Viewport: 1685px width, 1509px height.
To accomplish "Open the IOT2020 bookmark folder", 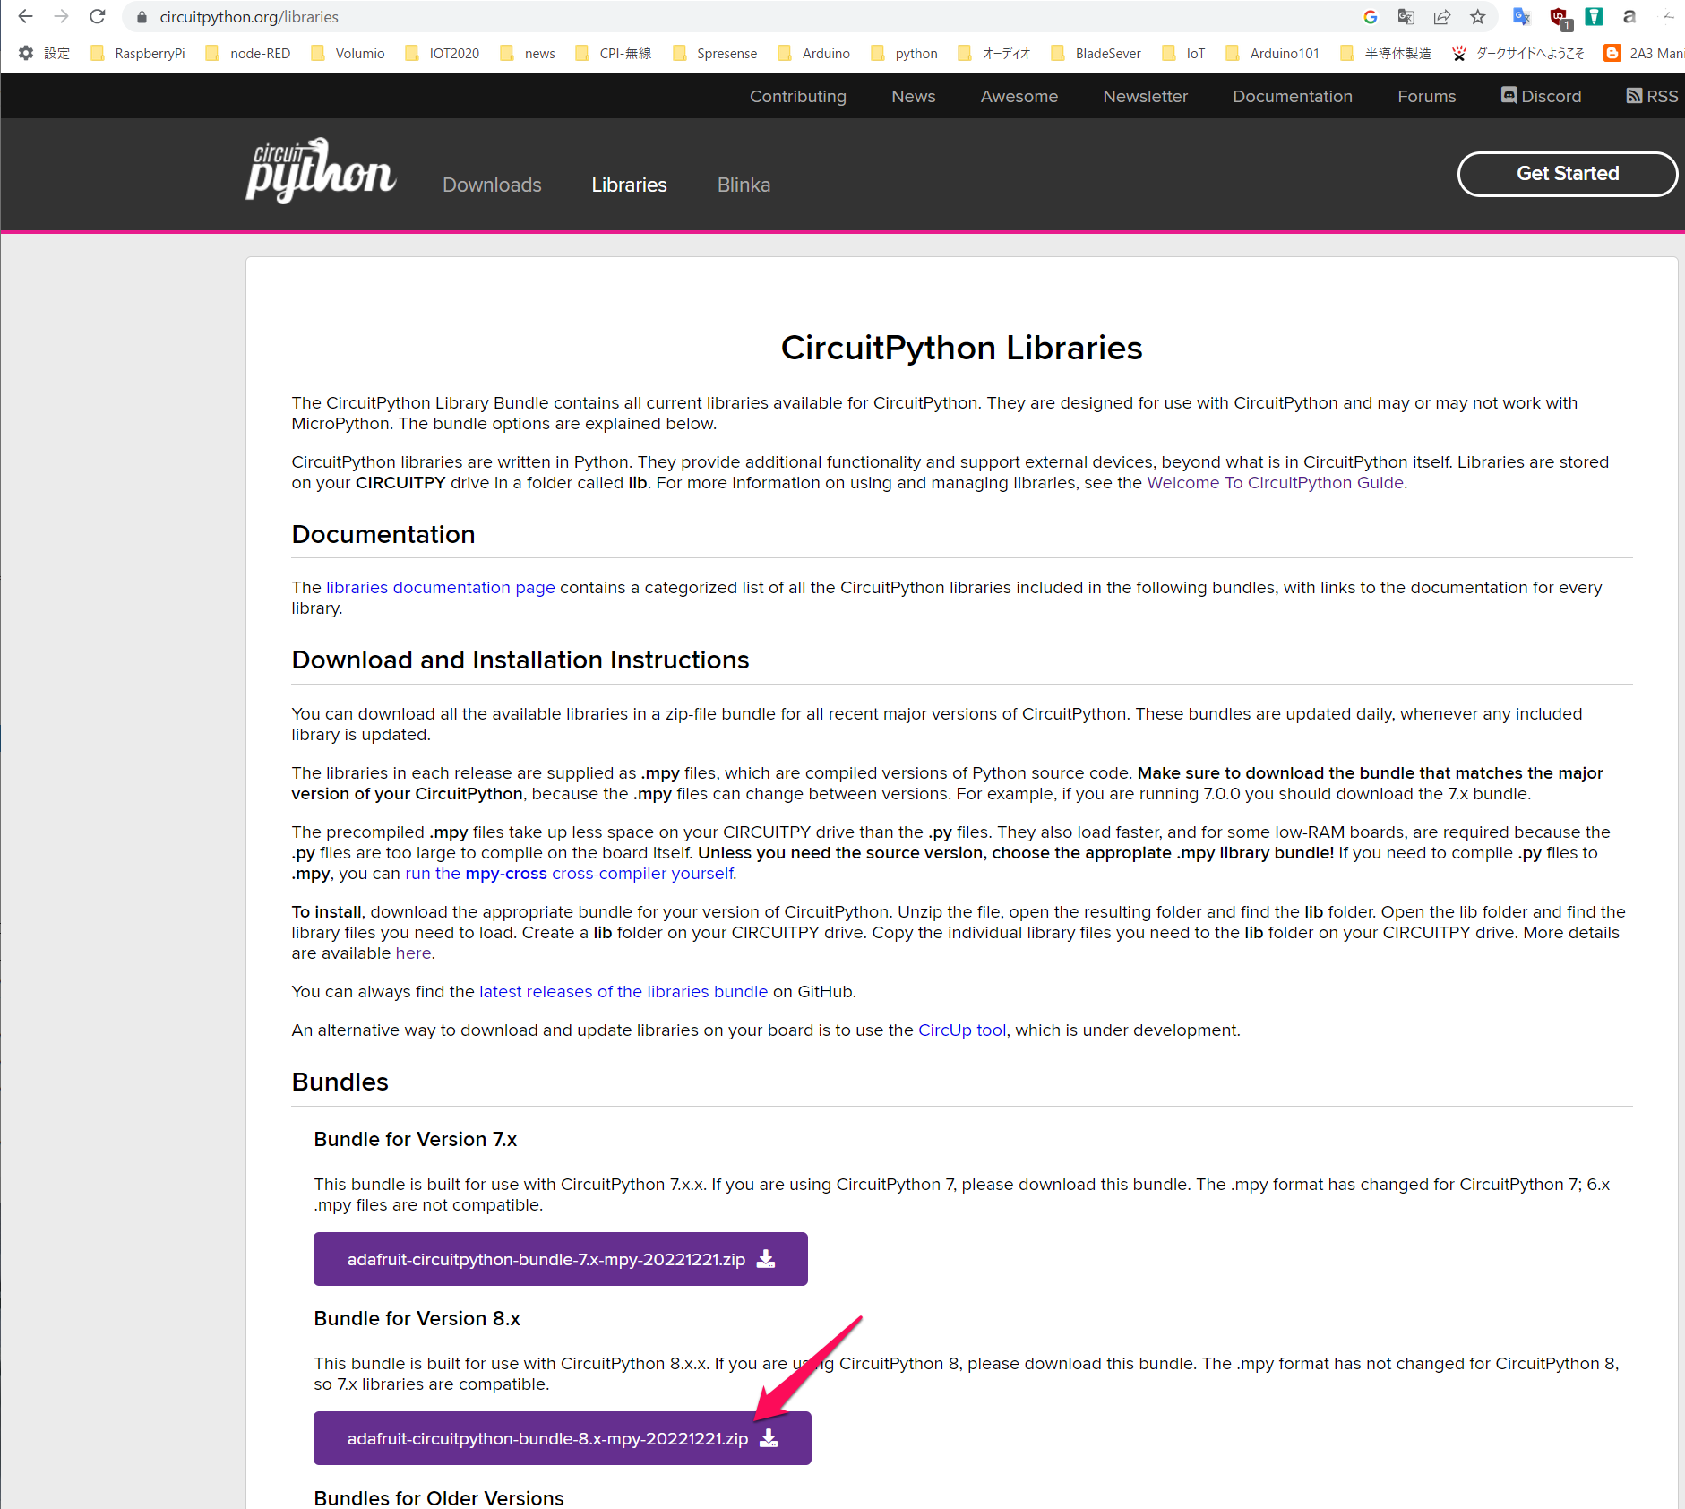I will 443,54.
